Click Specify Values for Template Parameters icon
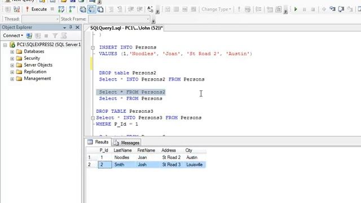This screenshot has width=361, height=203. tap(151, 9)
